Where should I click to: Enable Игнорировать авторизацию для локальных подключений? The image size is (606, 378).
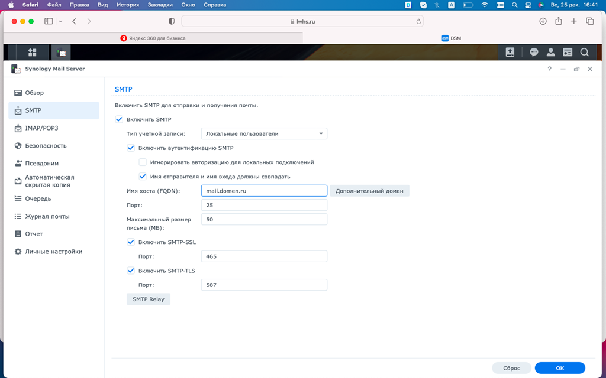click(x=143, y=162)
